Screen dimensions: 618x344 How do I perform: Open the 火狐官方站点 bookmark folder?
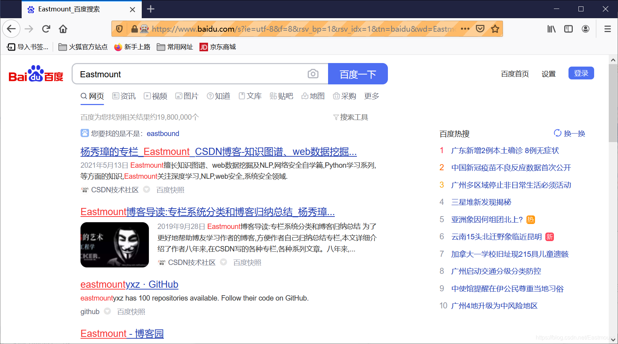point(83,47)
